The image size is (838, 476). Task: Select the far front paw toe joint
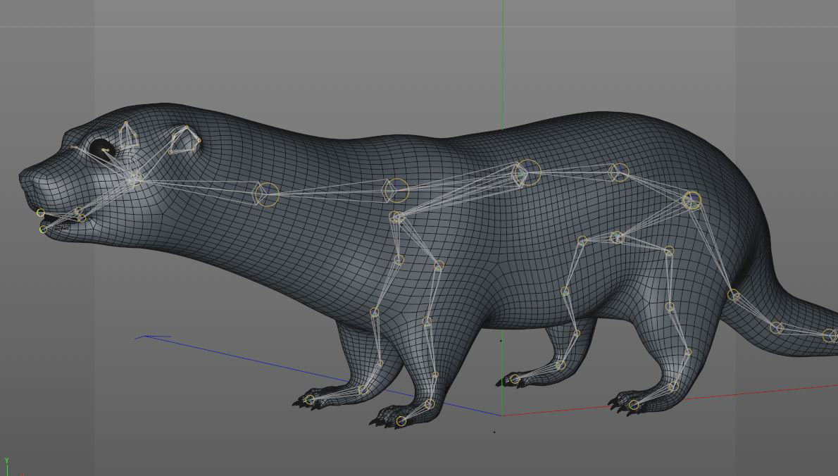pyautogui.click(x=310, y=400)
